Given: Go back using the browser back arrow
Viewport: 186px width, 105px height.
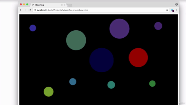Looking at the screenshot, I should [21, 10].
